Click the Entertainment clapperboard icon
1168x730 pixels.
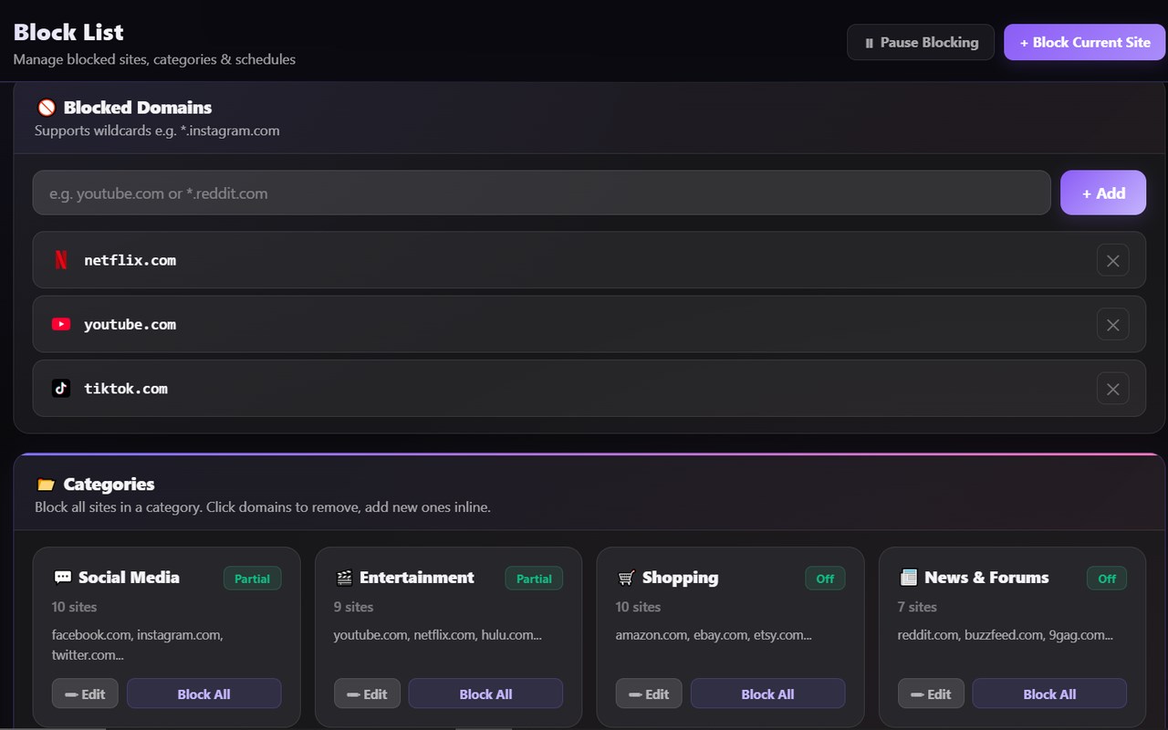344,578
